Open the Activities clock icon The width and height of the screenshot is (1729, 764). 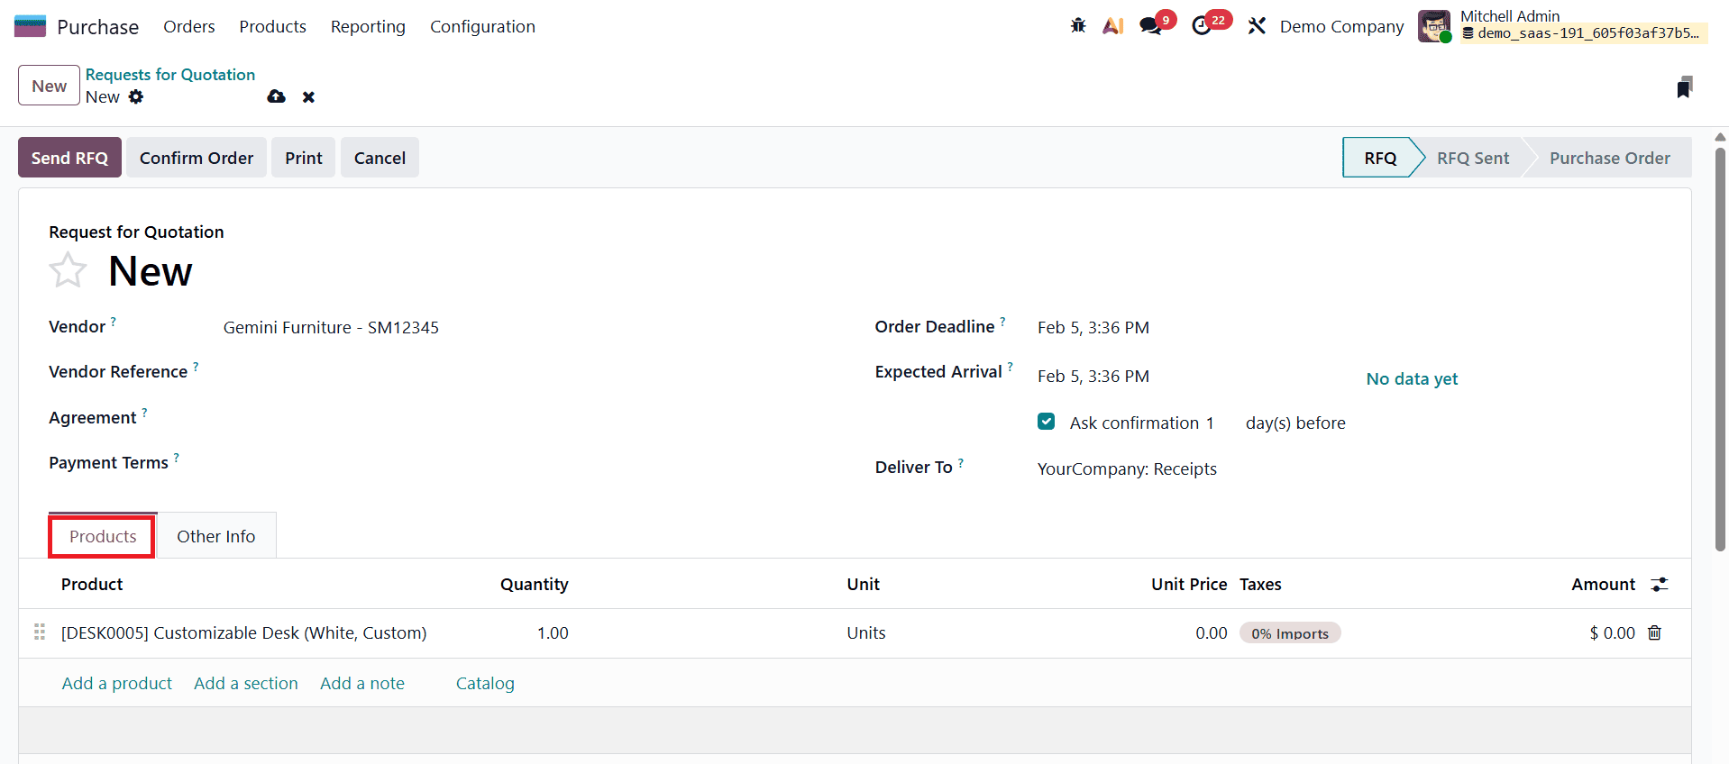point(1203,25)
